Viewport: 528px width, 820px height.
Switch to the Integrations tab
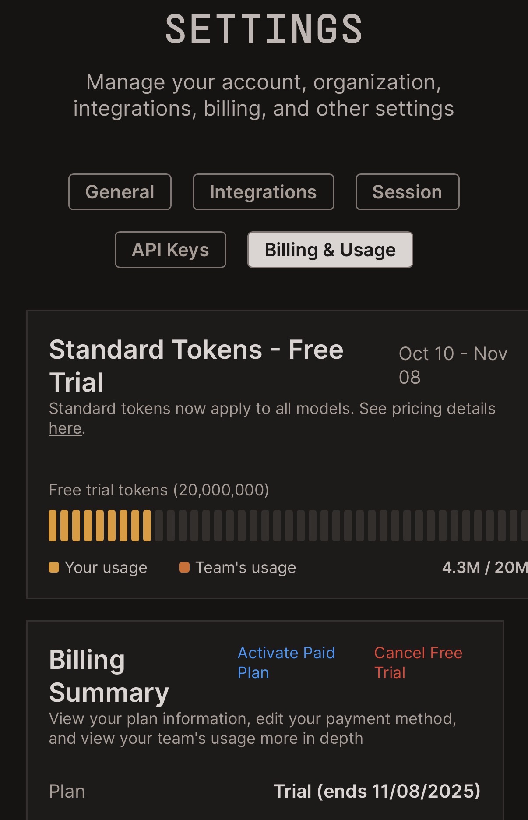[263, 192]
